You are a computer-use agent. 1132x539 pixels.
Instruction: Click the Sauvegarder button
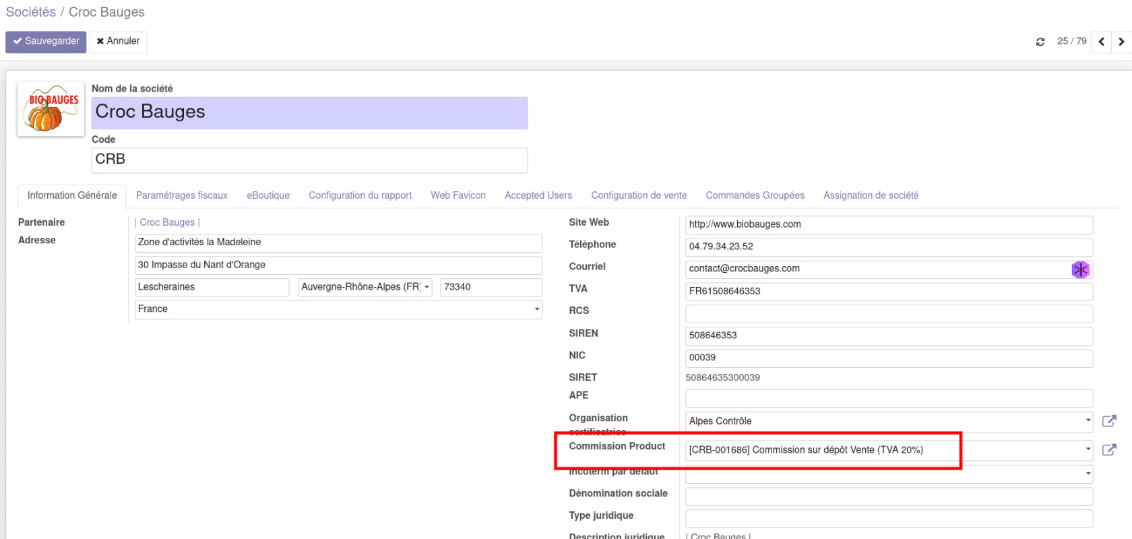(x=46, y=42)
